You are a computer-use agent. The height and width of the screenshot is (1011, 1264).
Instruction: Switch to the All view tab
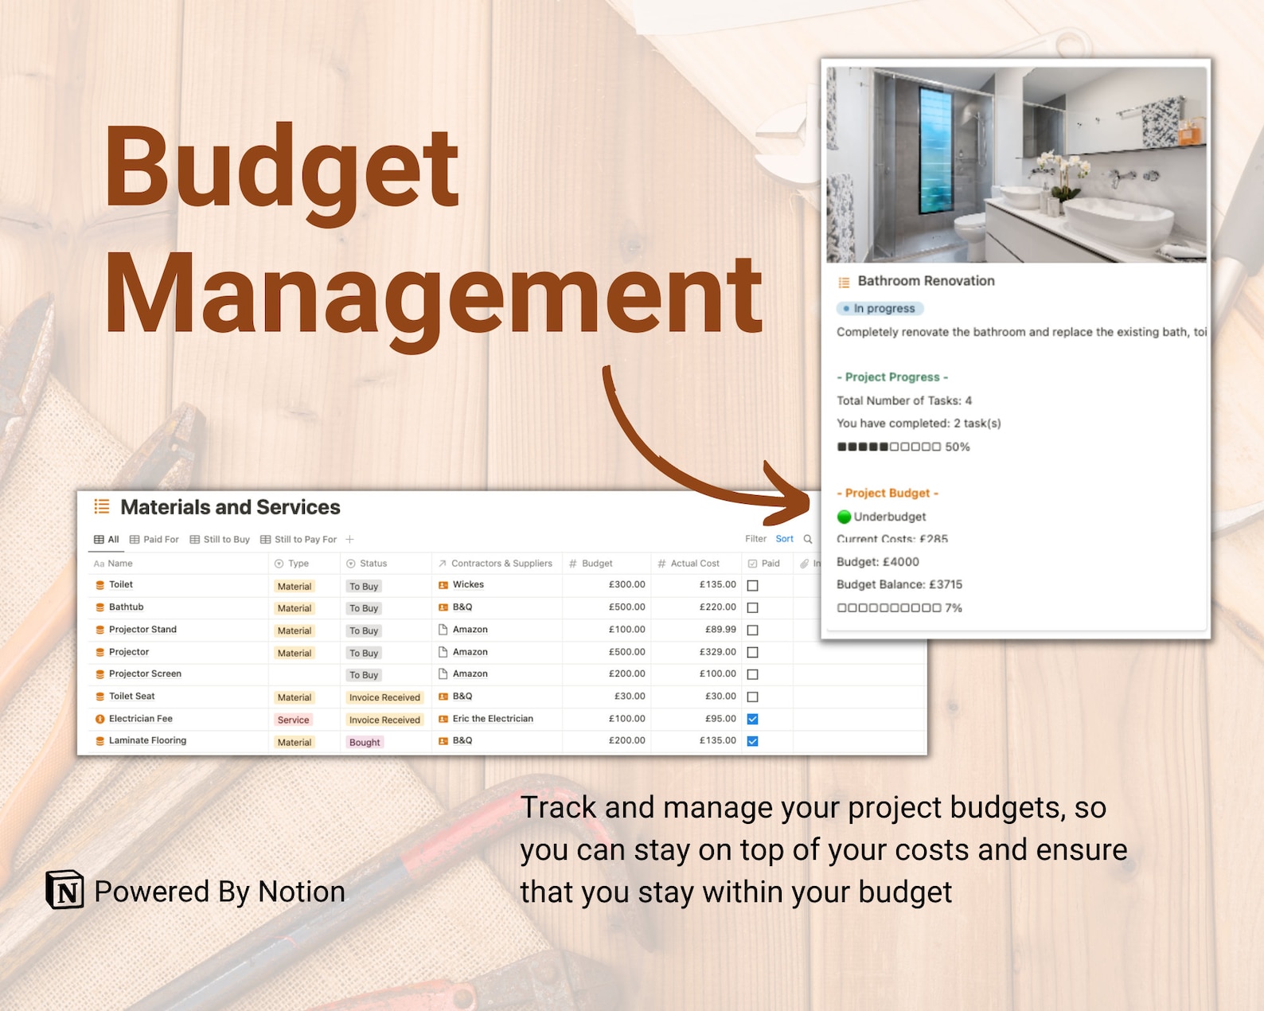pos(107,539)
